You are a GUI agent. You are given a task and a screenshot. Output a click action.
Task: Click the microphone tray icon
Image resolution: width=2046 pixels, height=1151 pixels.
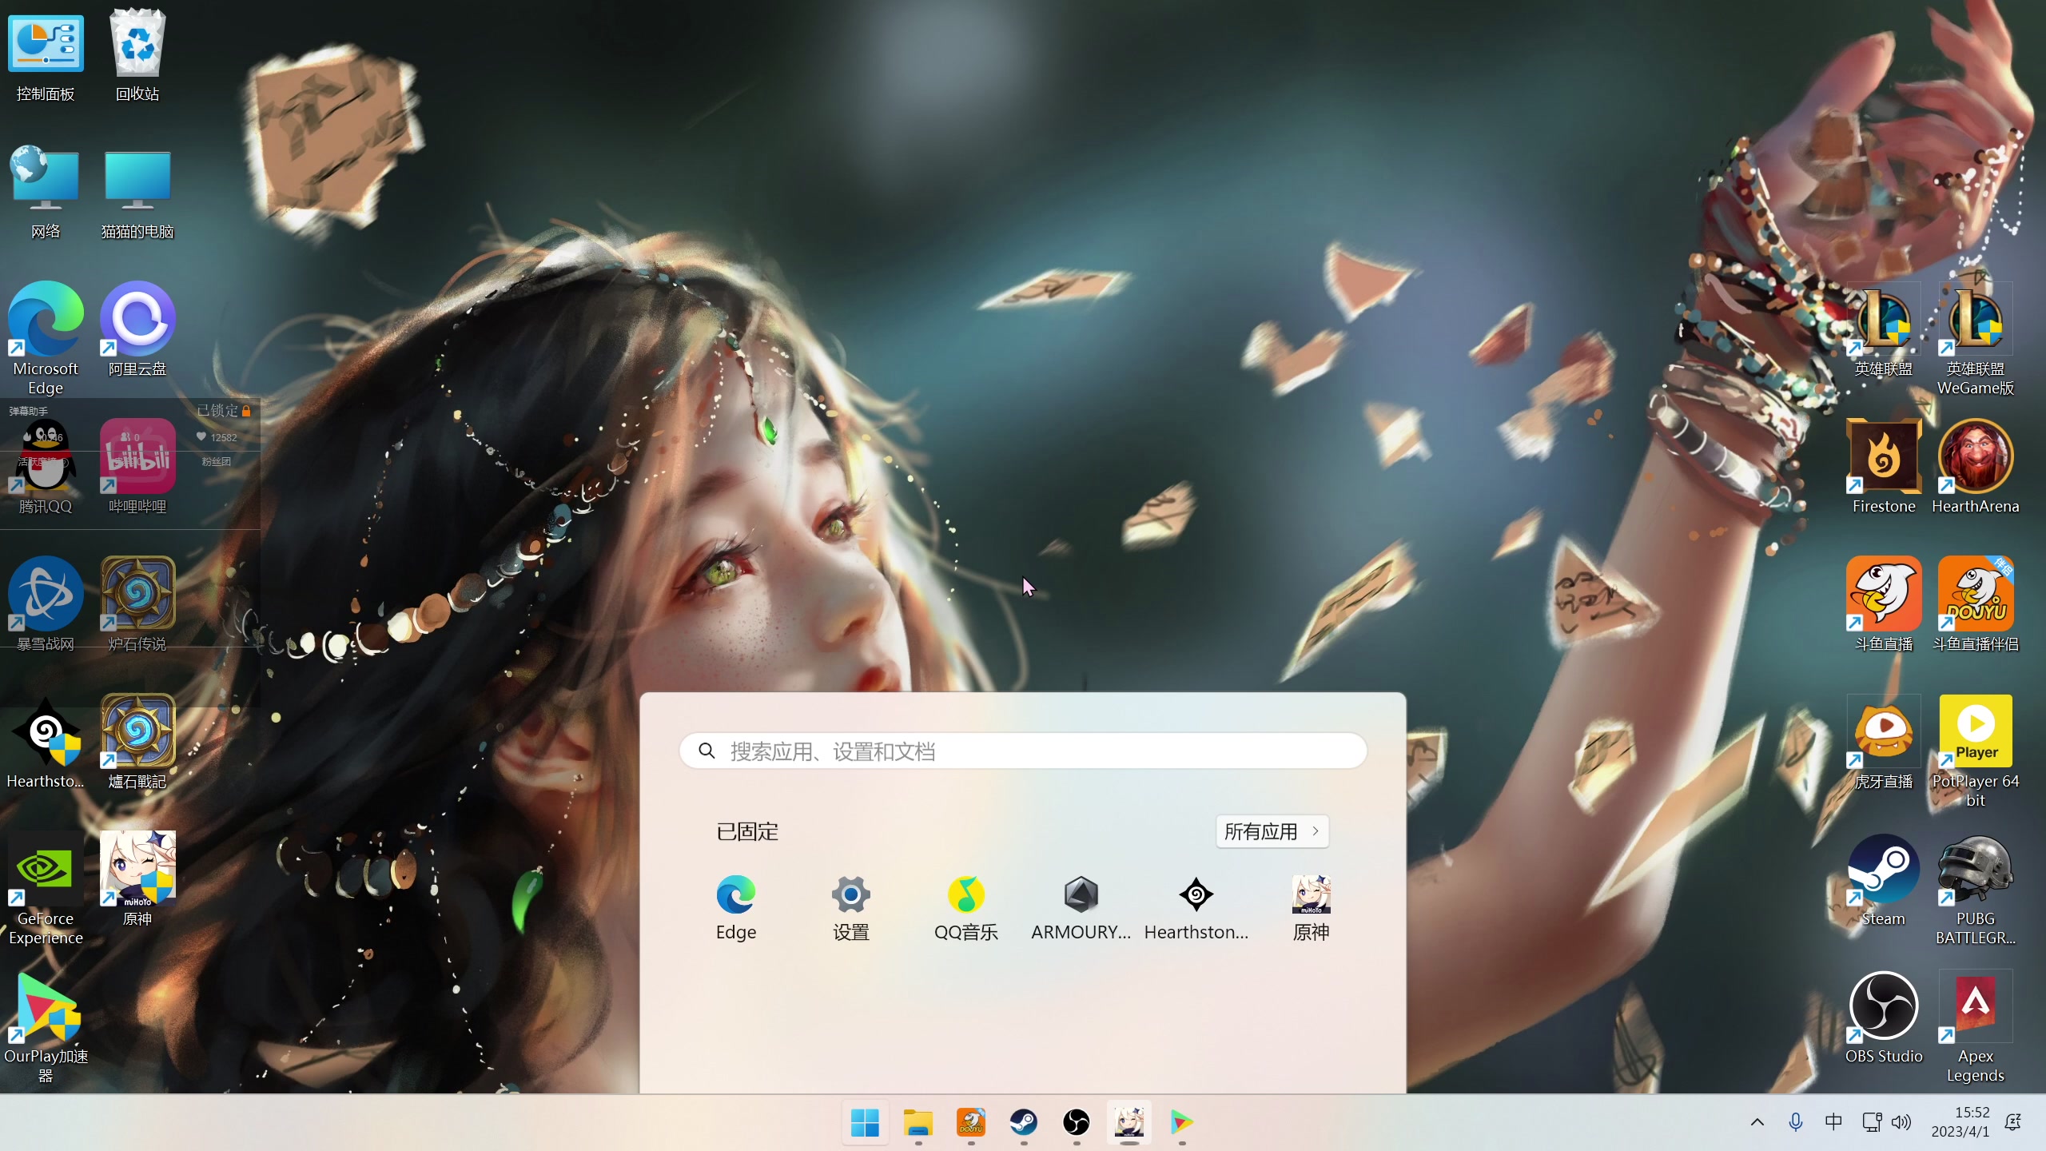pyautogui.click(x=1796, y=1122)
